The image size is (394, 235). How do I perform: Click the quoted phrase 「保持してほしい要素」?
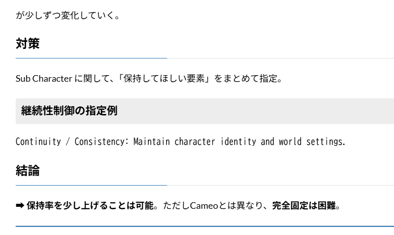(x=163, y=79)
